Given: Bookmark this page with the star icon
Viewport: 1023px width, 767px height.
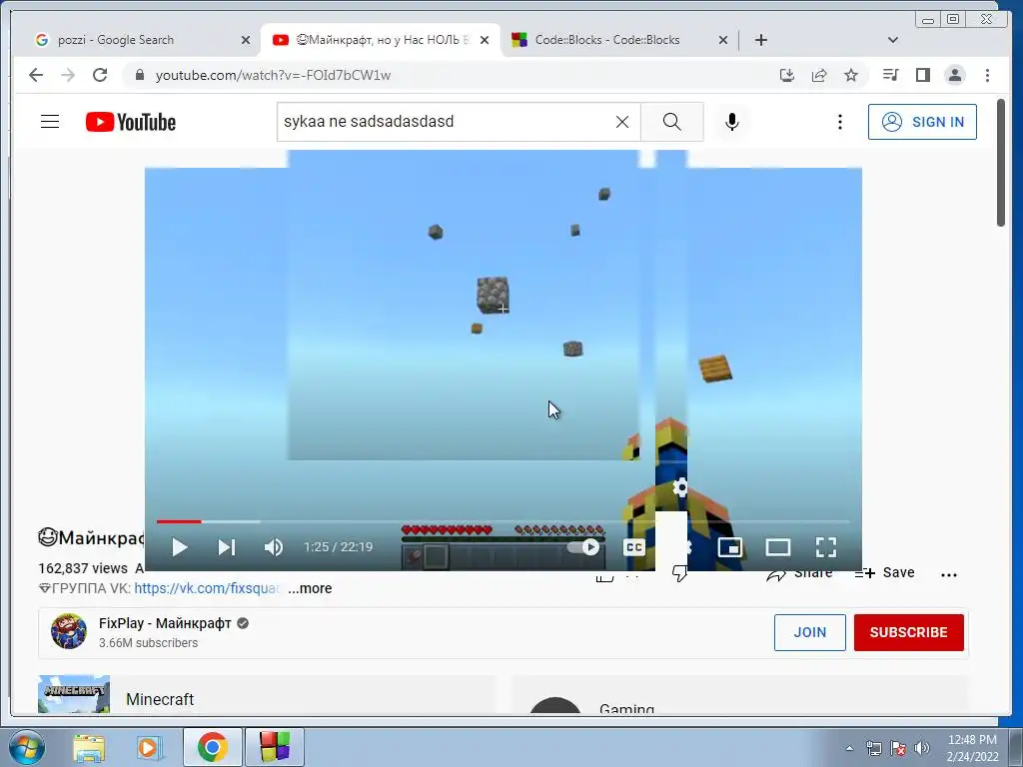Looking at the screenshot, I should [851, 75].
